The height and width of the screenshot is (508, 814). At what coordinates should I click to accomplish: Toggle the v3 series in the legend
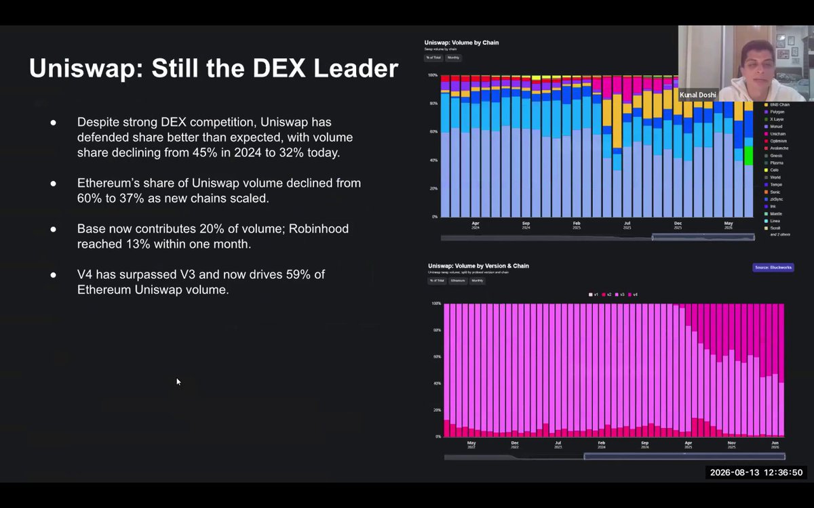[619, 295]
